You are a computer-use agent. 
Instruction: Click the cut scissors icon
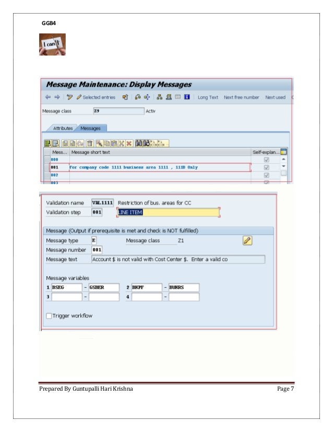(x=122, y=143)
